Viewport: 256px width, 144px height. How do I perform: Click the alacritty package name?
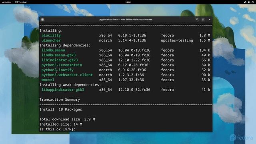coord(51,36)
